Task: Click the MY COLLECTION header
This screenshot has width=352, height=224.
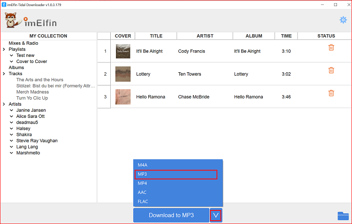Action: 48,36
